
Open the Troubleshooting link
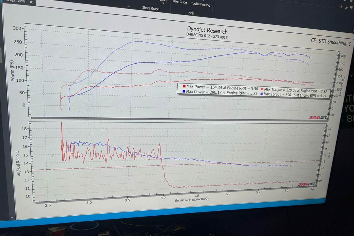click(x=200, y=4)
